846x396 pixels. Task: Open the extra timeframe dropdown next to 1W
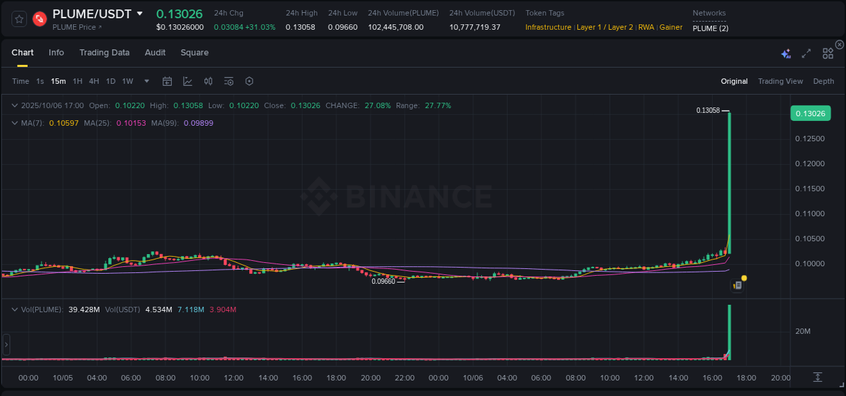(146, 81)
